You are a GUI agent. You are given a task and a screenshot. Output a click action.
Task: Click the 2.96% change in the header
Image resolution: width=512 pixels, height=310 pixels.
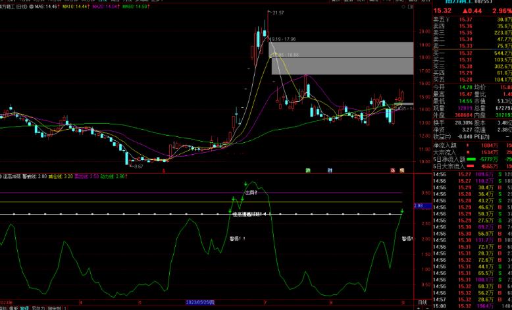pos(503,11)
